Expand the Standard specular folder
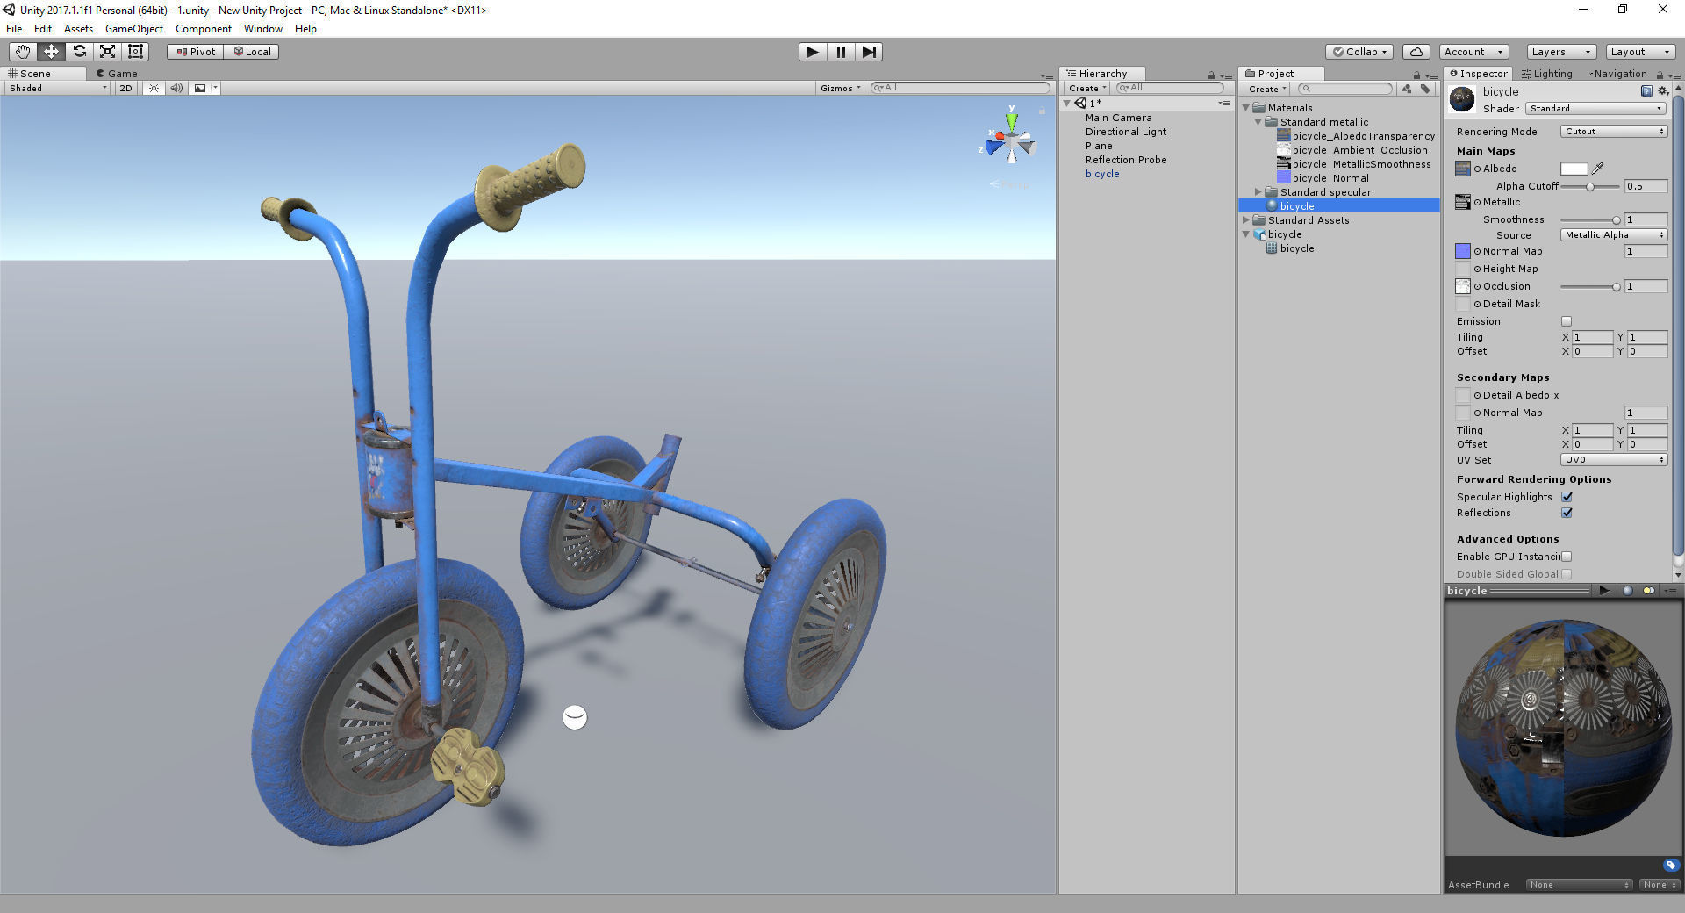1685x913 pixels. pyautogui.click(x=1258, y=192)
